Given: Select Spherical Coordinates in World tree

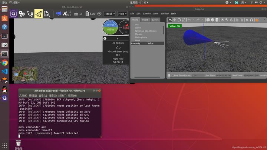Looking at the screenshot, I should [146, 31].
